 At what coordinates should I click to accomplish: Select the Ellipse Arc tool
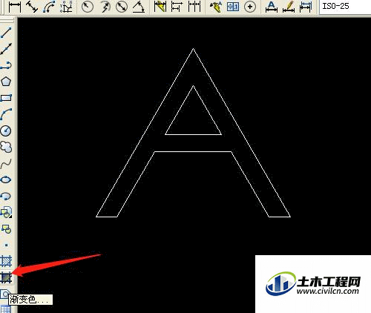coord(6,196)
